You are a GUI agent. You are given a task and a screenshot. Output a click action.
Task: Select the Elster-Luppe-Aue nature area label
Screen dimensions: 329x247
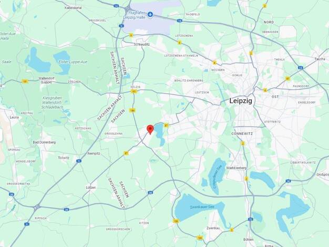[73, 62]
